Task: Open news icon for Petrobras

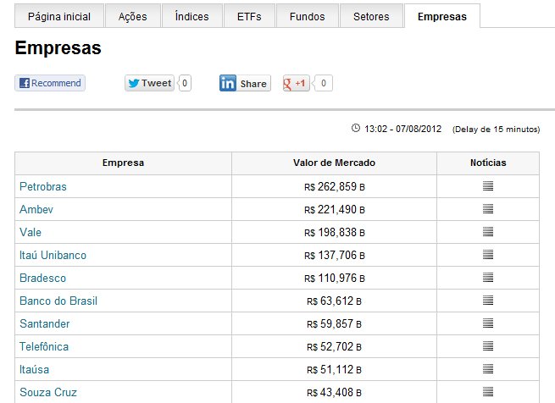Action: (x=488, y=185)
